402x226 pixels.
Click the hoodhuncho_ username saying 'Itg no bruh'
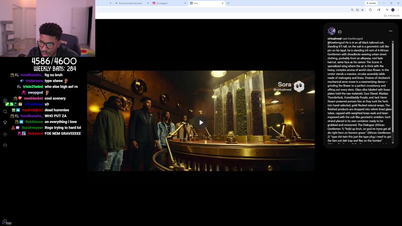click(x=31, y=75)
